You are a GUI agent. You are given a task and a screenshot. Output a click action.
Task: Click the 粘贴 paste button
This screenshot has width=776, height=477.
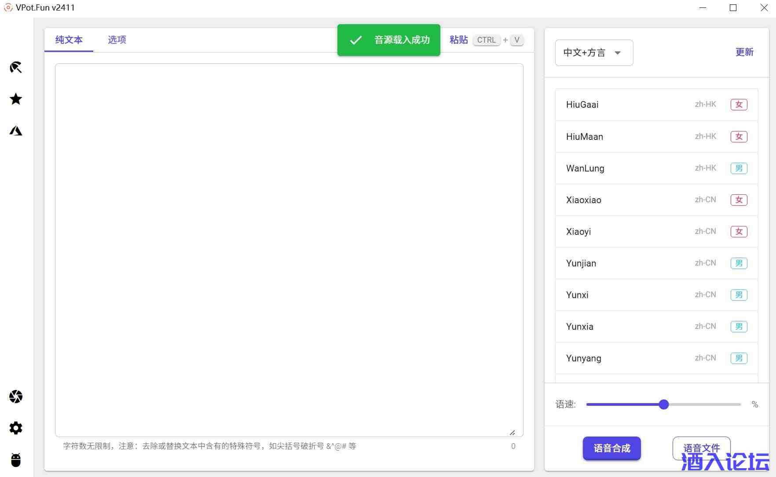coord(458,40)
